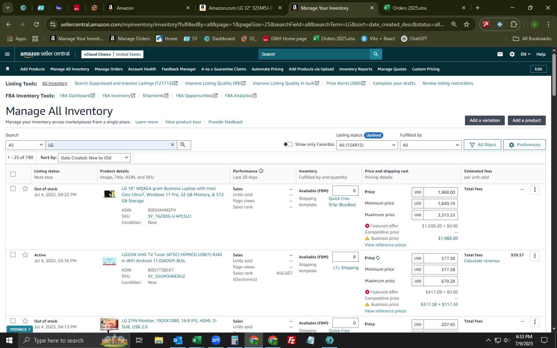Open actions menu for LG gram laptop row
This screenshot has width=557, height=348.
(535, 190)
